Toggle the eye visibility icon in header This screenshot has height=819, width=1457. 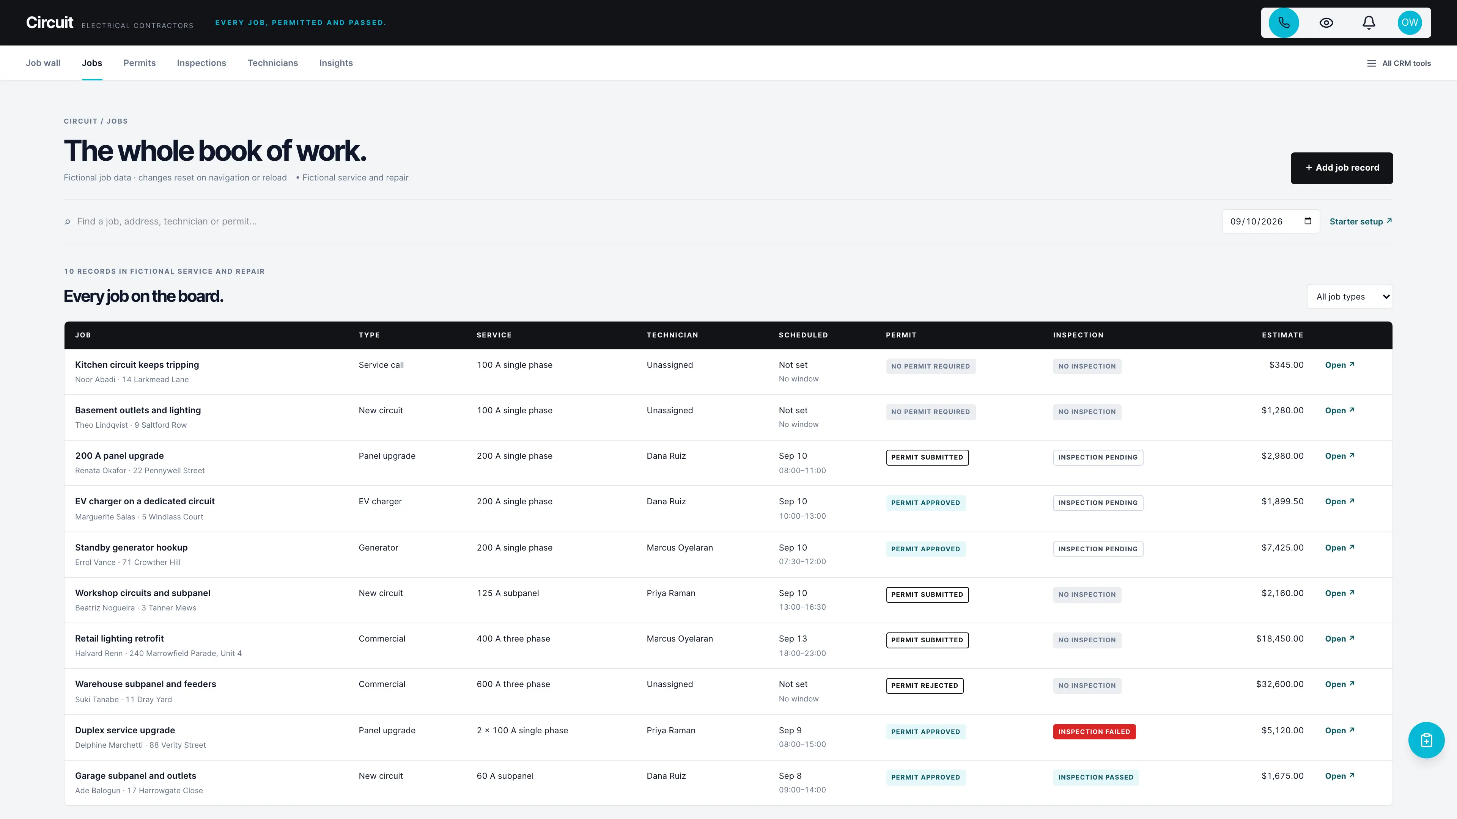(1326, 23)
